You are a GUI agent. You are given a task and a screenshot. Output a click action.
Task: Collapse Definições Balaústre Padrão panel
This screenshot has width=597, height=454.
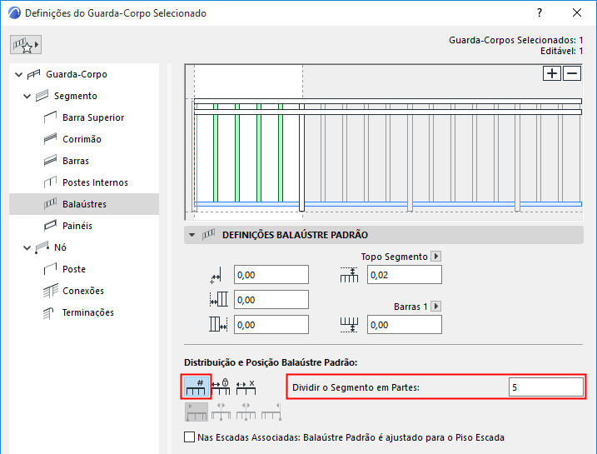(x=192, y=235)
